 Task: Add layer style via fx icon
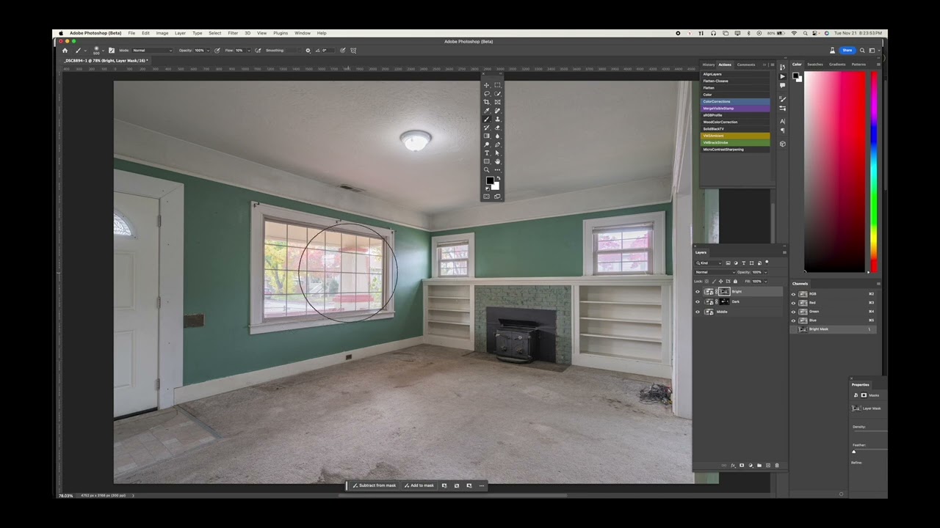tap(733, 465)
